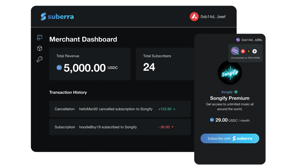Open wallet address 0xb14d...bBfa network menu
Screen dimensions: 298x168
(x=252, y=40)
